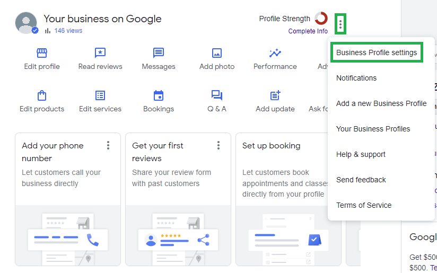Screen dimensions: 437x273
Task: Click the phone illustration on the phone card
Action: point(92,240)
